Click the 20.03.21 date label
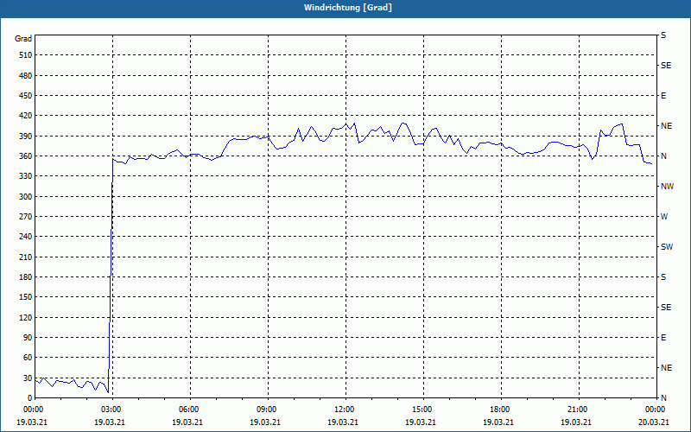This screenshot has width=691, height=432. pos(655,422)
